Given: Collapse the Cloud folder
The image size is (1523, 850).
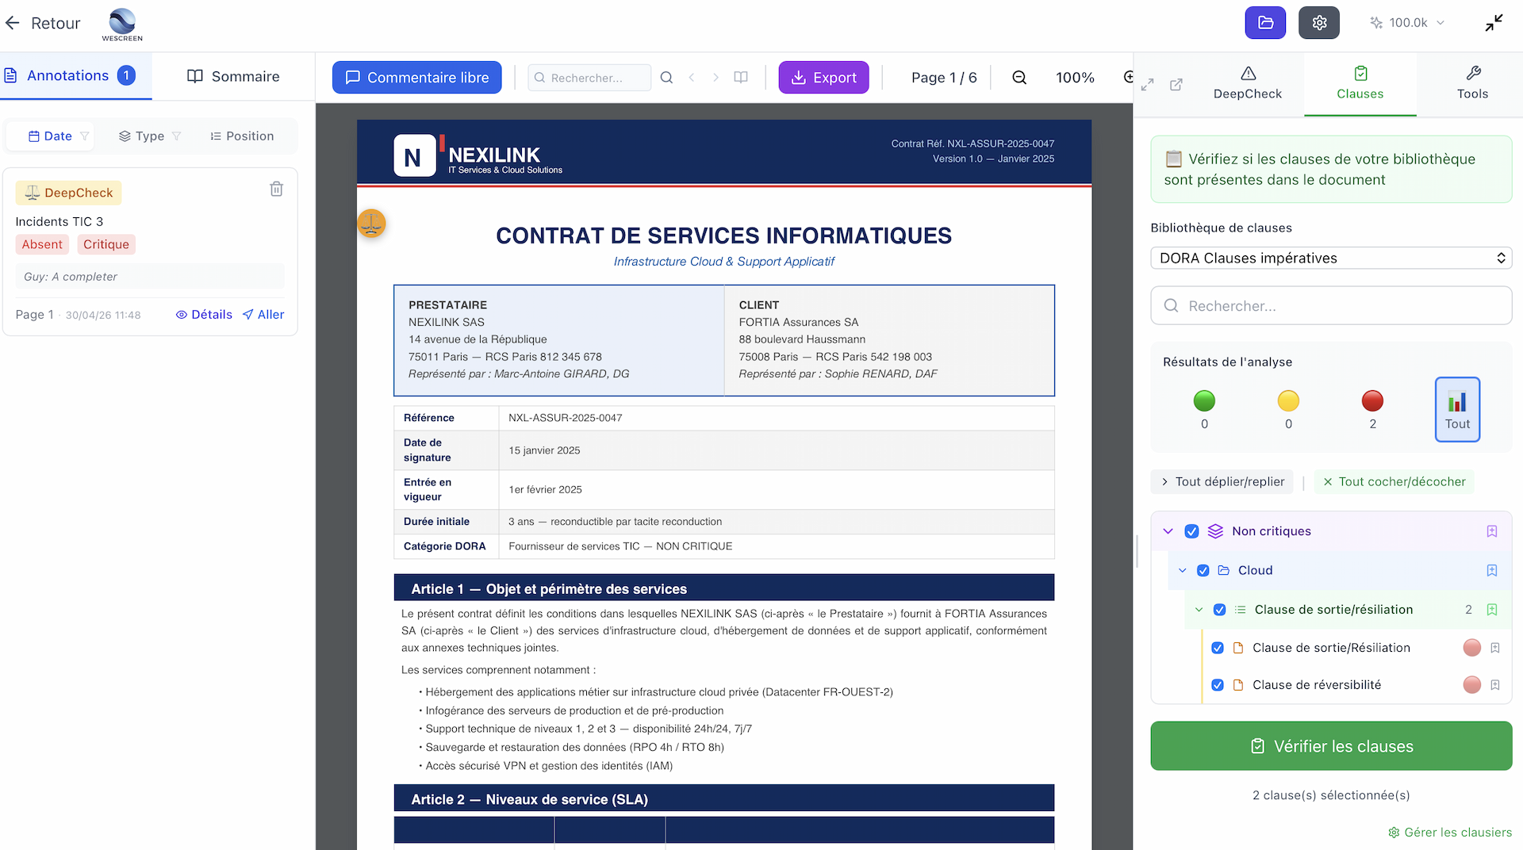Looking at the screenshot, I should click(x=1183, y=571).
